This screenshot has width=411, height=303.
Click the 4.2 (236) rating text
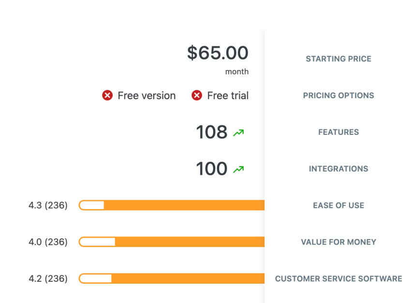tap(48, 279)
